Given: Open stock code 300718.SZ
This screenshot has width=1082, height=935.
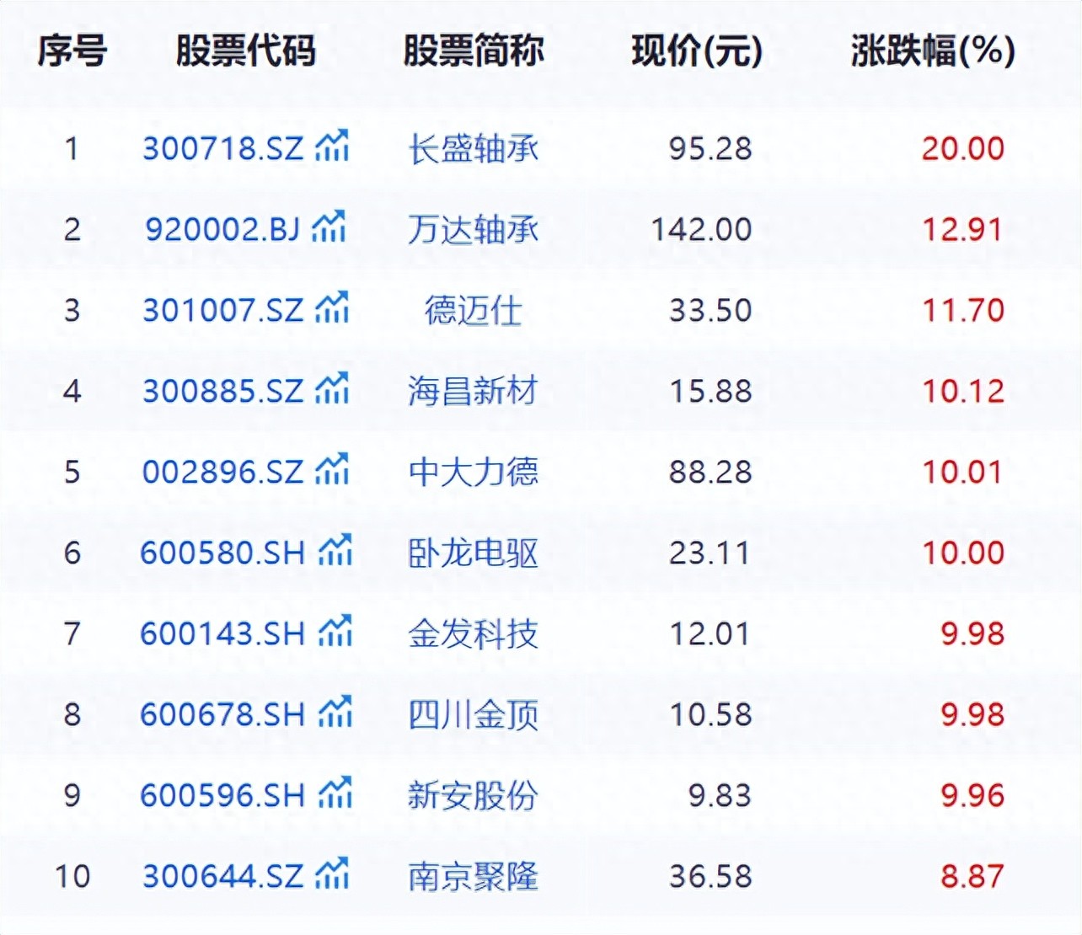Looking at the screenshot, I should click(x=222, y=149).
